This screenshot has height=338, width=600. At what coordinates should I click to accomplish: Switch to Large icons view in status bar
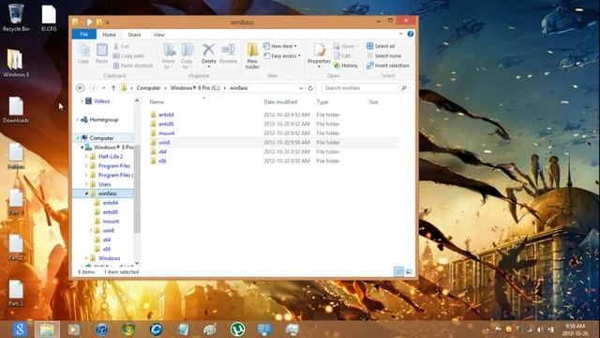pyautogui.click(x=409, y=271)
